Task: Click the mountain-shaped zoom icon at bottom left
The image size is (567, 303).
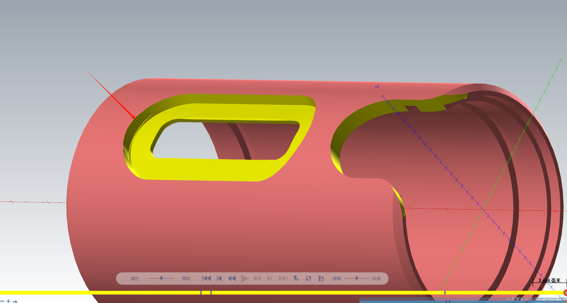Action: (x=15, y=301)
